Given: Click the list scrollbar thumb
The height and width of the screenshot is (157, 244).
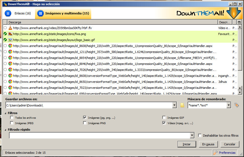Looking at the screenshot, I should [240, 49].
